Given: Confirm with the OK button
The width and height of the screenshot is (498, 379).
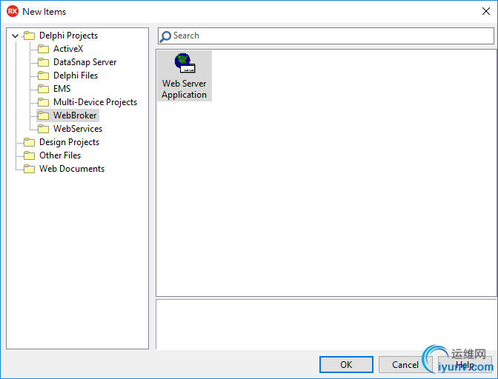Looking at the screenshot, I should [346, 365].
